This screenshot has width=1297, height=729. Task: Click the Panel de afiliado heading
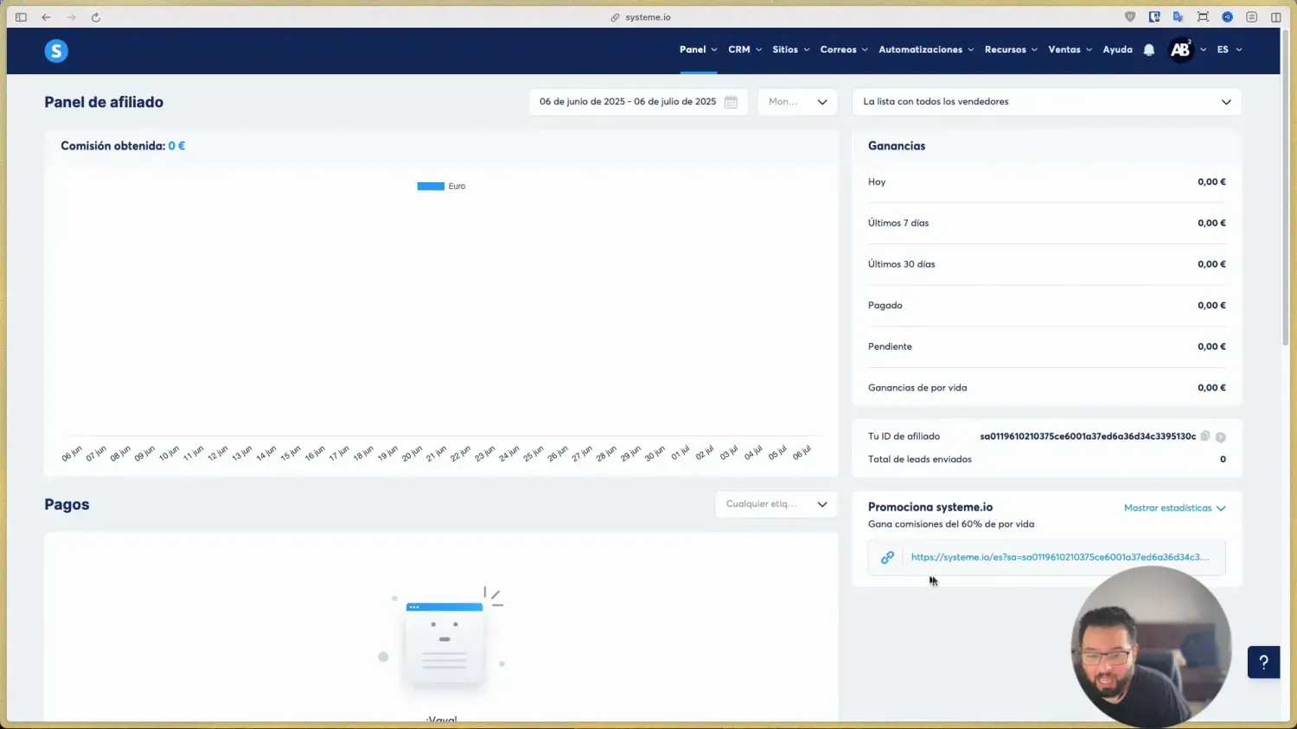point(104,102)
